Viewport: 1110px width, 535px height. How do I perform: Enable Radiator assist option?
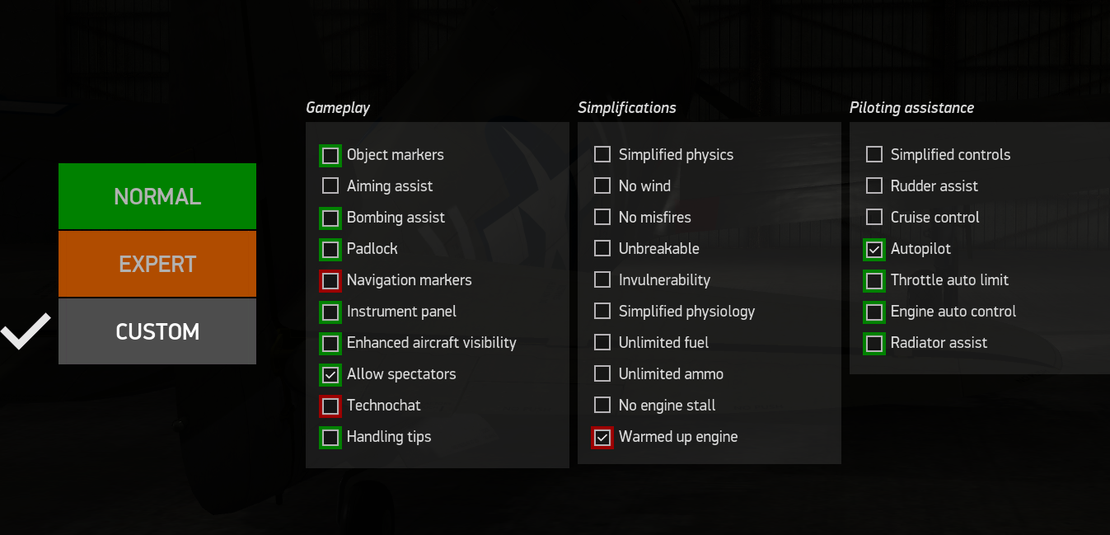point(874,343)
